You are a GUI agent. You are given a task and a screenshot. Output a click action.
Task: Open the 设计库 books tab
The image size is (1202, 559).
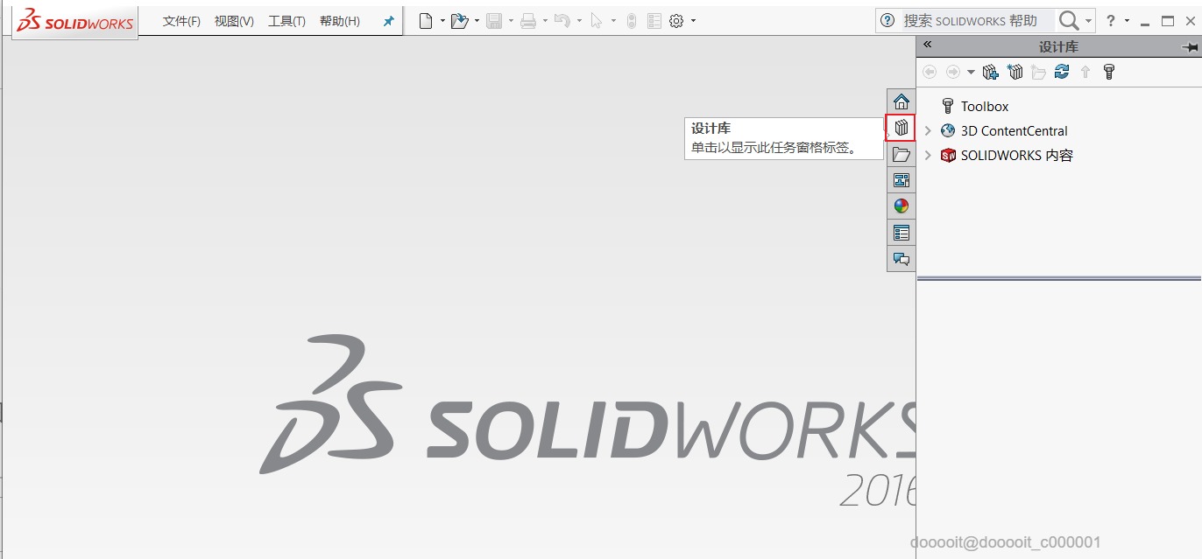[x=901, y=128]
